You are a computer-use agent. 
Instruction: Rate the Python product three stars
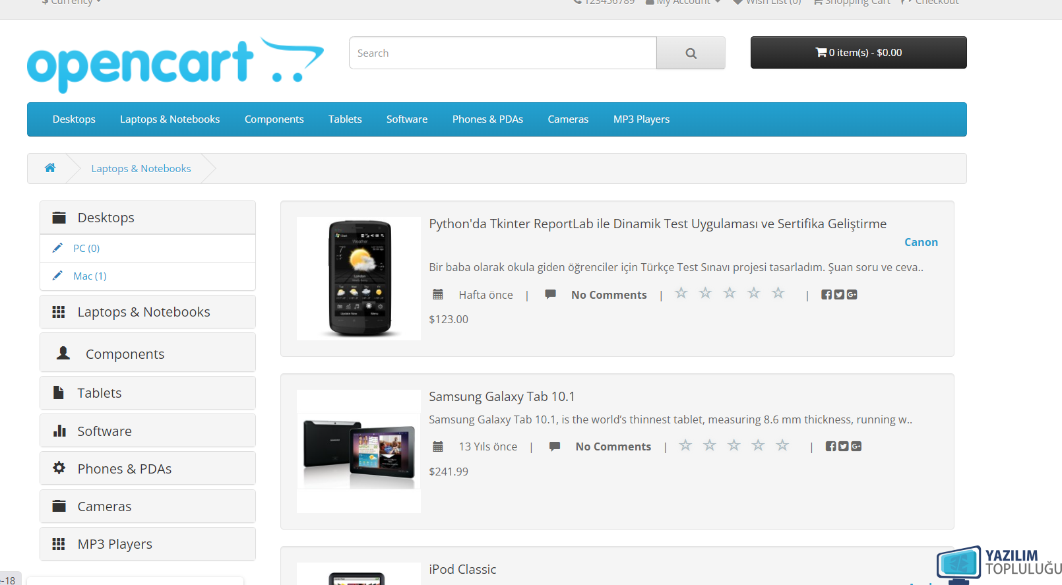(730, 293)
